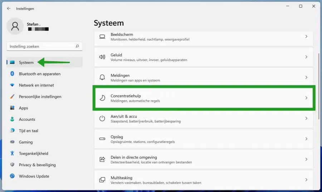Viewport: 322px width, 192px height.
Task: Expand Opslag via its chevron
Action: click(306, 139)
